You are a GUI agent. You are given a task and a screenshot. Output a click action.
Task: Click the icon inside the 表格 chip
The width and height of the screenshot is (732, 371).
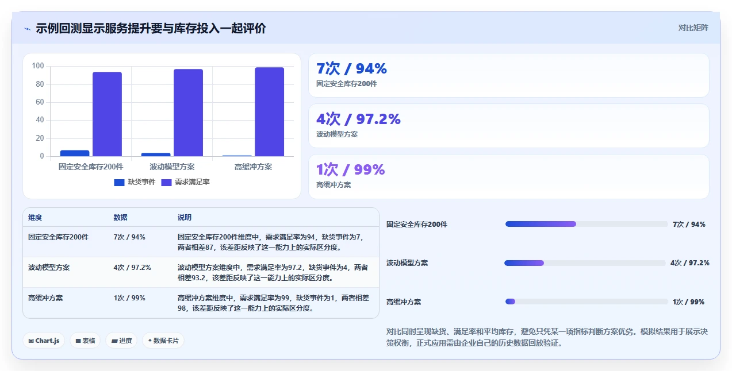click(x=78, y=341)
